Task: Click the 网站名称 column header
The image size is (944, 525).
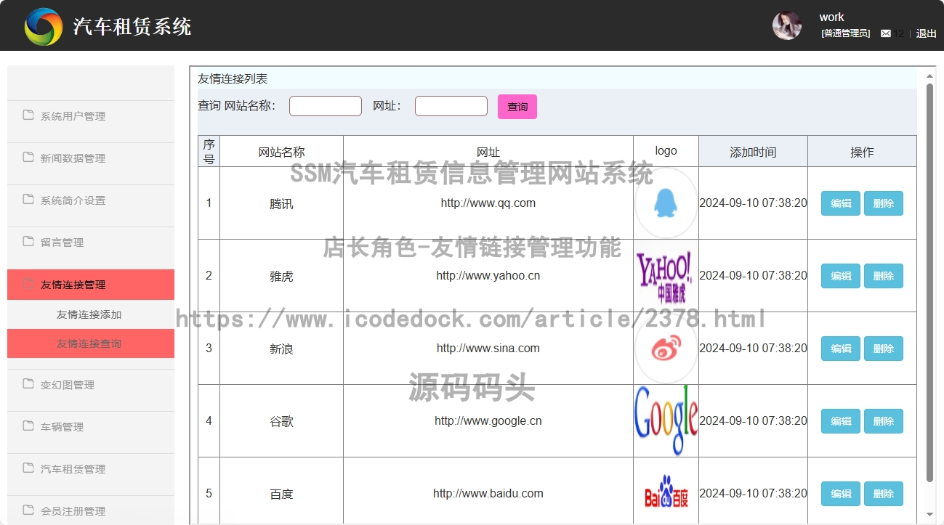Action: point(282,152)
